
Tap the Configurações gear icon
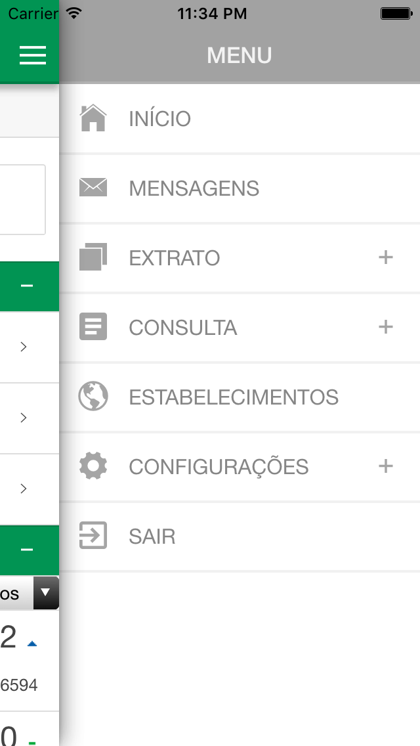tap(93, 466)
